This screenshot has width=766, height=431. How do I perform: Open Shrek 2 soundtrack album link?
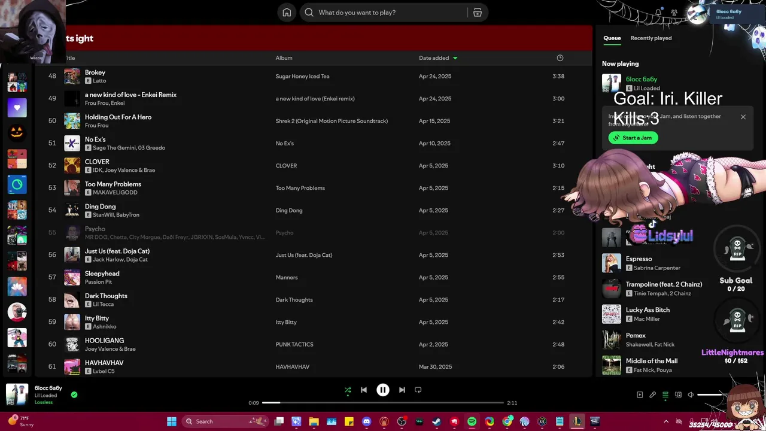pyautogui.click(x=332, y=121)
